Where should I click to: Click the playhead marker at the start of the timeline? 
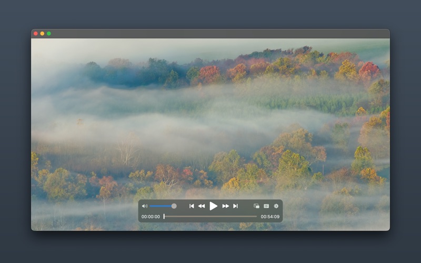164,216
